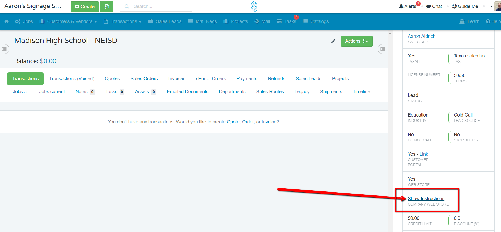501x232 pixels.
Task: Create a new Invoice via link
Action: pos(269,122)
